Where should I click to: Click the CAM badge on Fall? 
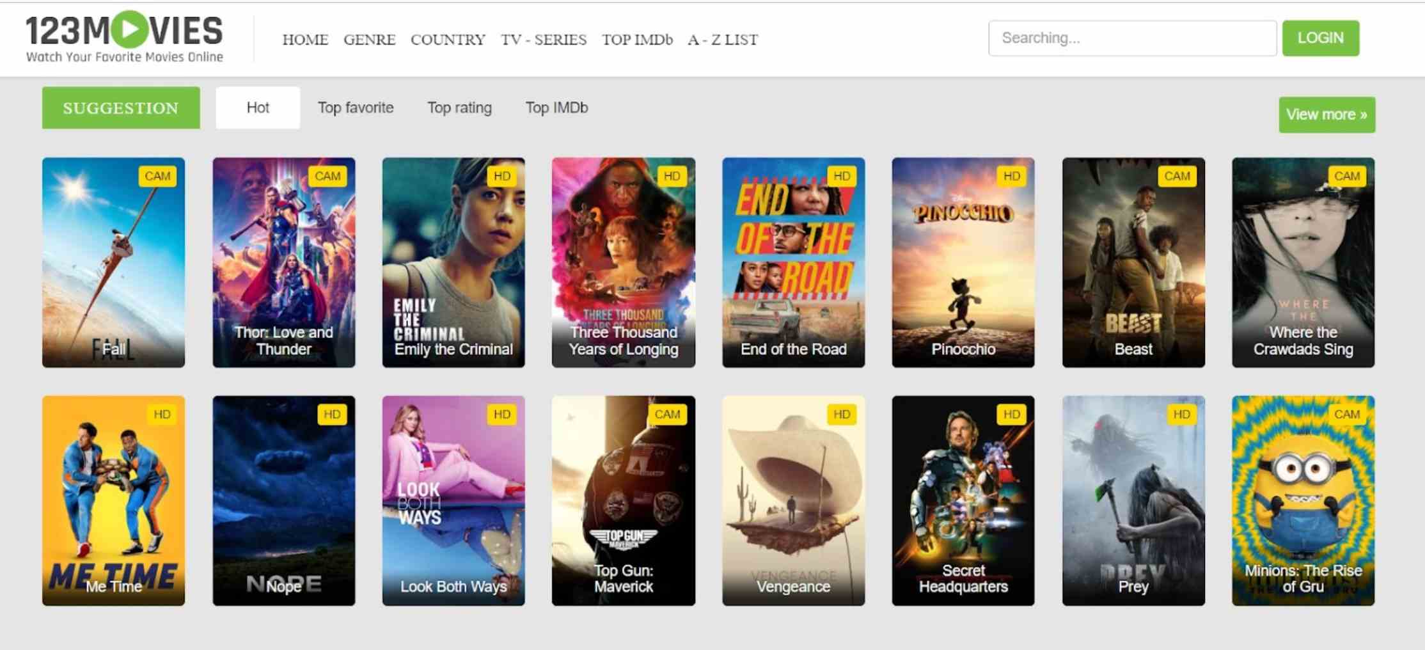(157, 176)
